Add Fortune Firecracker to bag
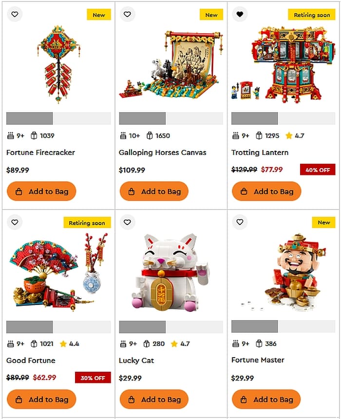This screenshot has height=419, width=341. pyautogui.click(x=41, y=191)
